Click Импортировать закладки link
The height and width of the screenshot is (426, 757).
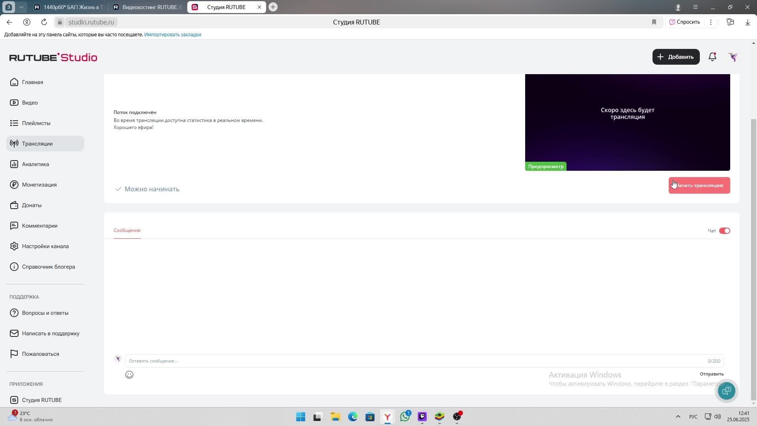pos(173,35)
